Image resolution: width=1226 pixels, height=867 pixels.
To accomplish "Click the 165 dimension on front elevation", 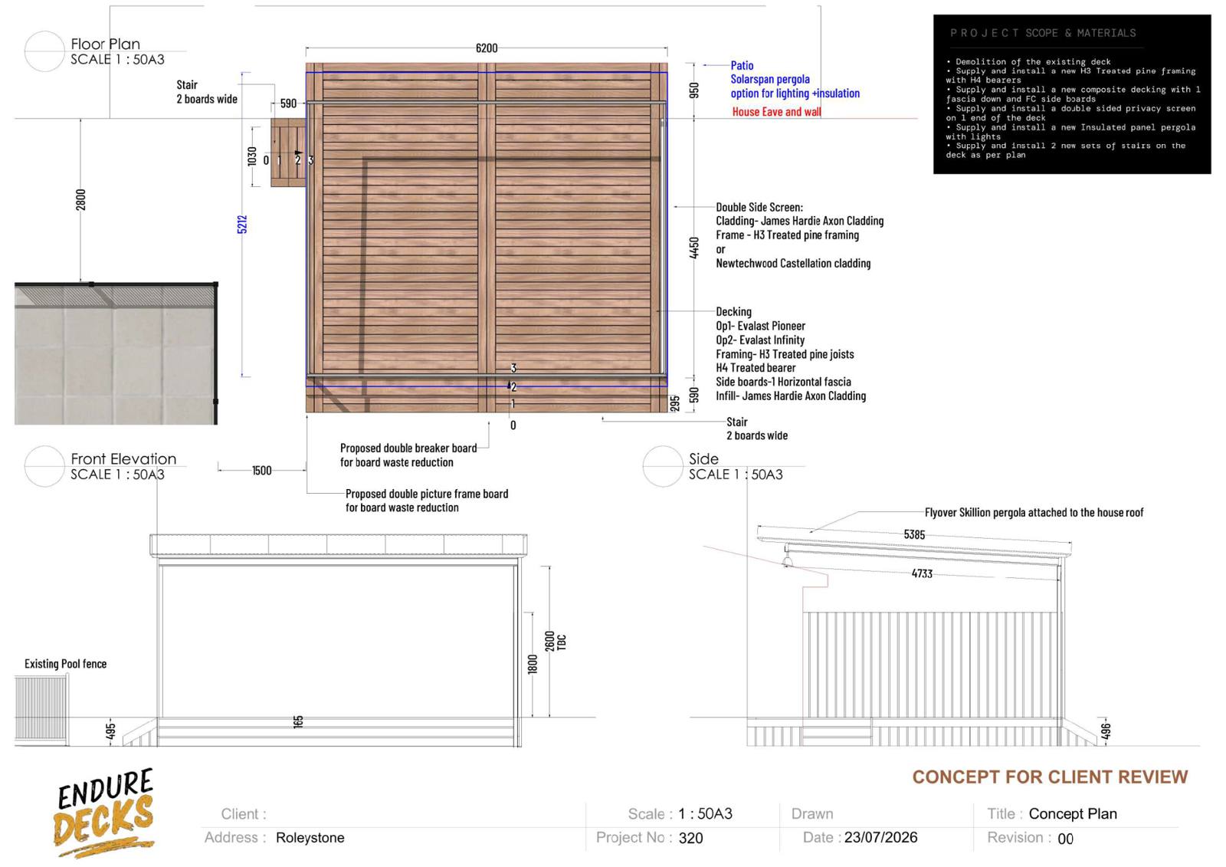I will 298,721.
